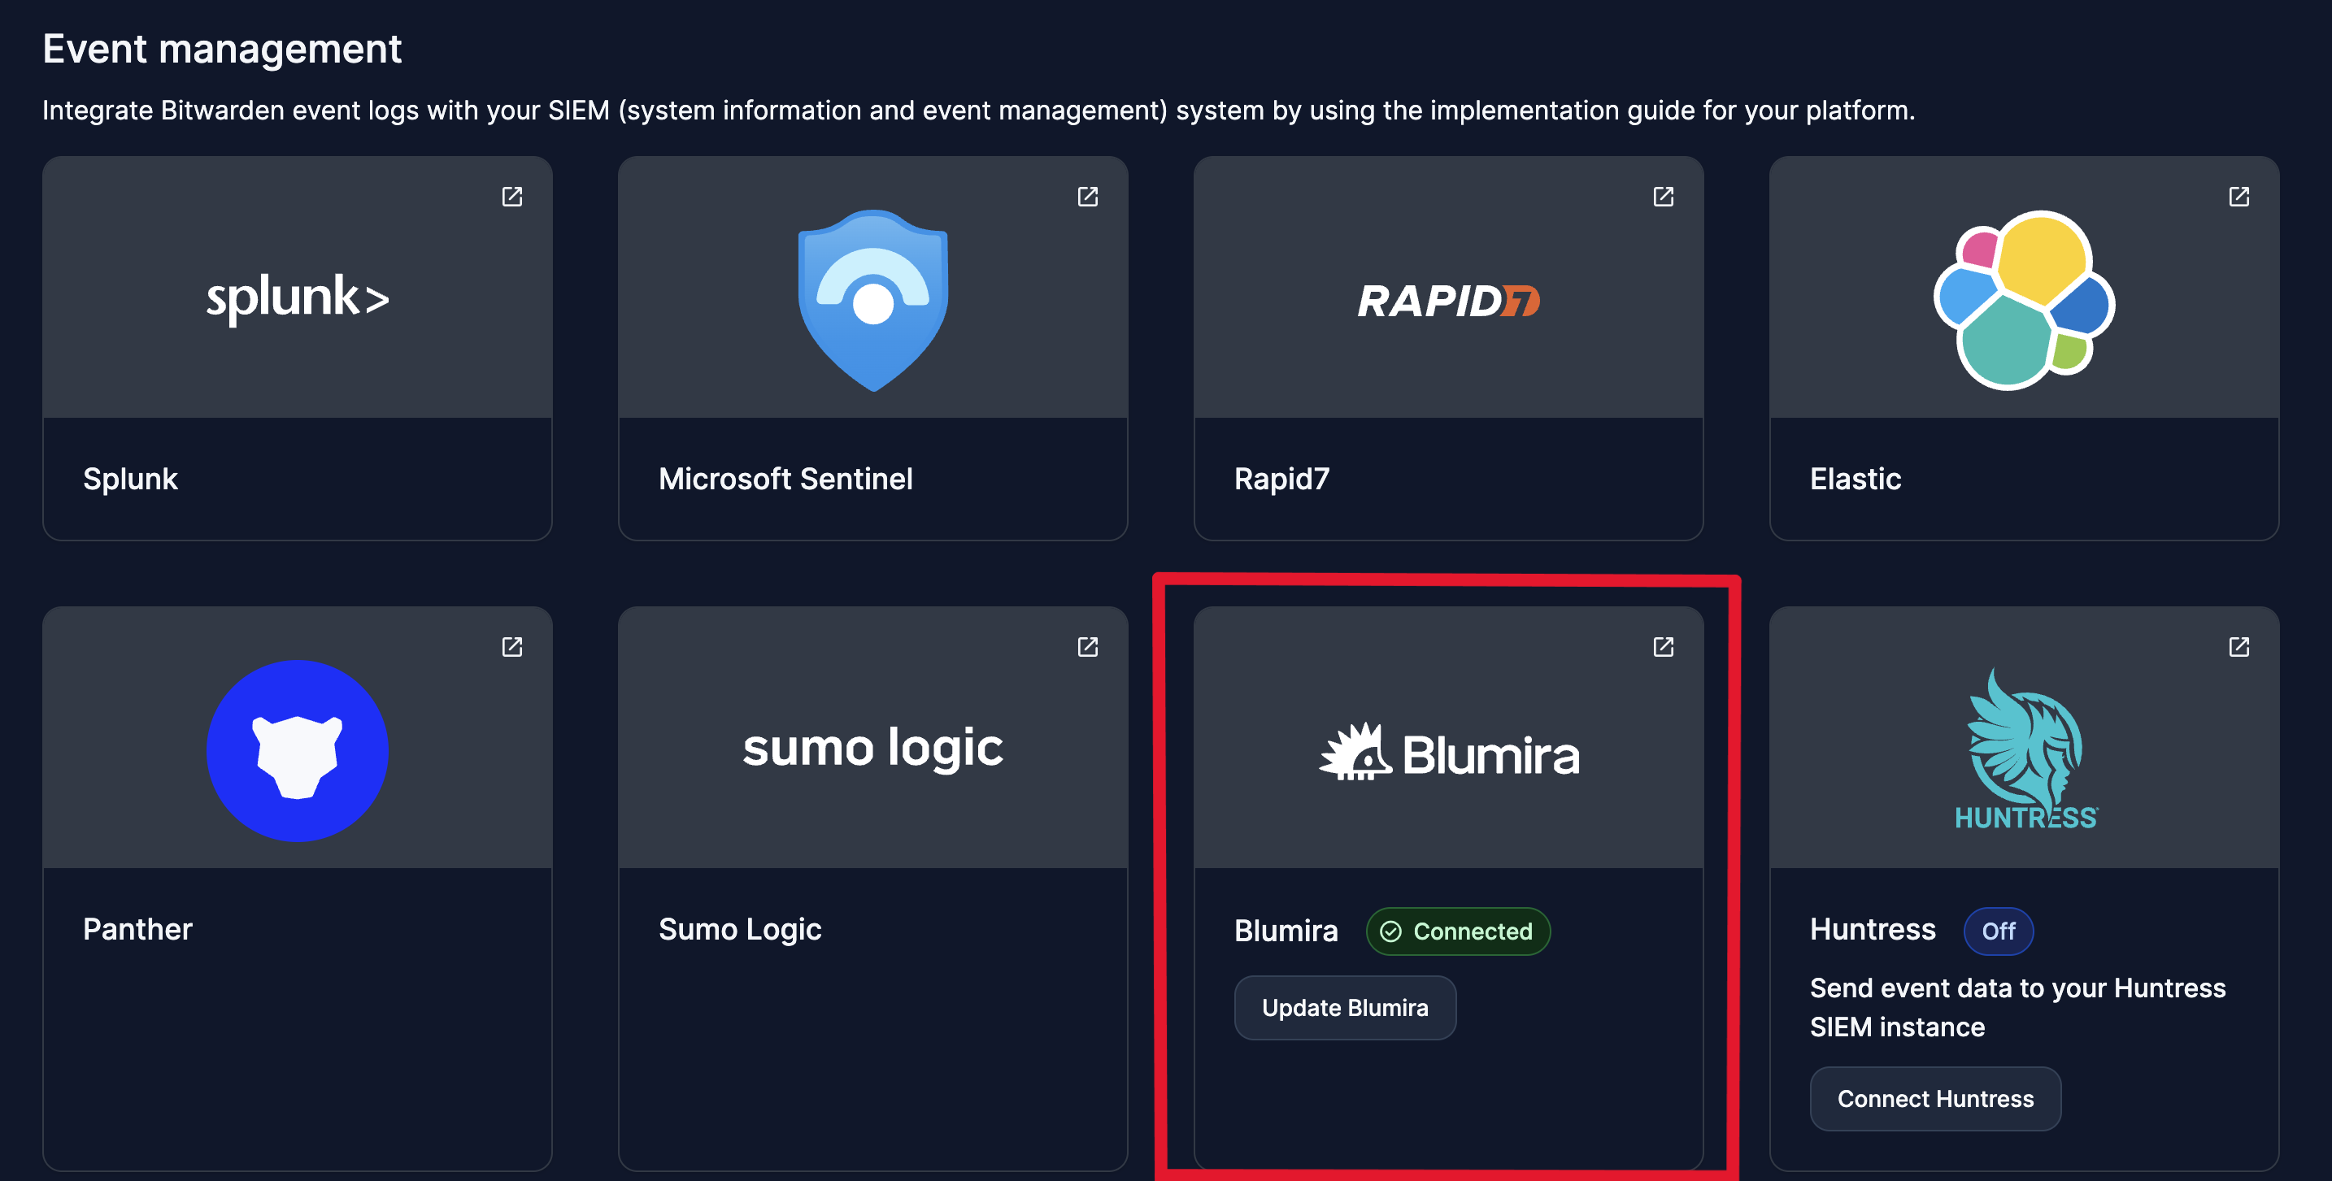Open Huntress card's external link icon
This screenshot has width=2332, height=1181.
(x=2239, y=647)
